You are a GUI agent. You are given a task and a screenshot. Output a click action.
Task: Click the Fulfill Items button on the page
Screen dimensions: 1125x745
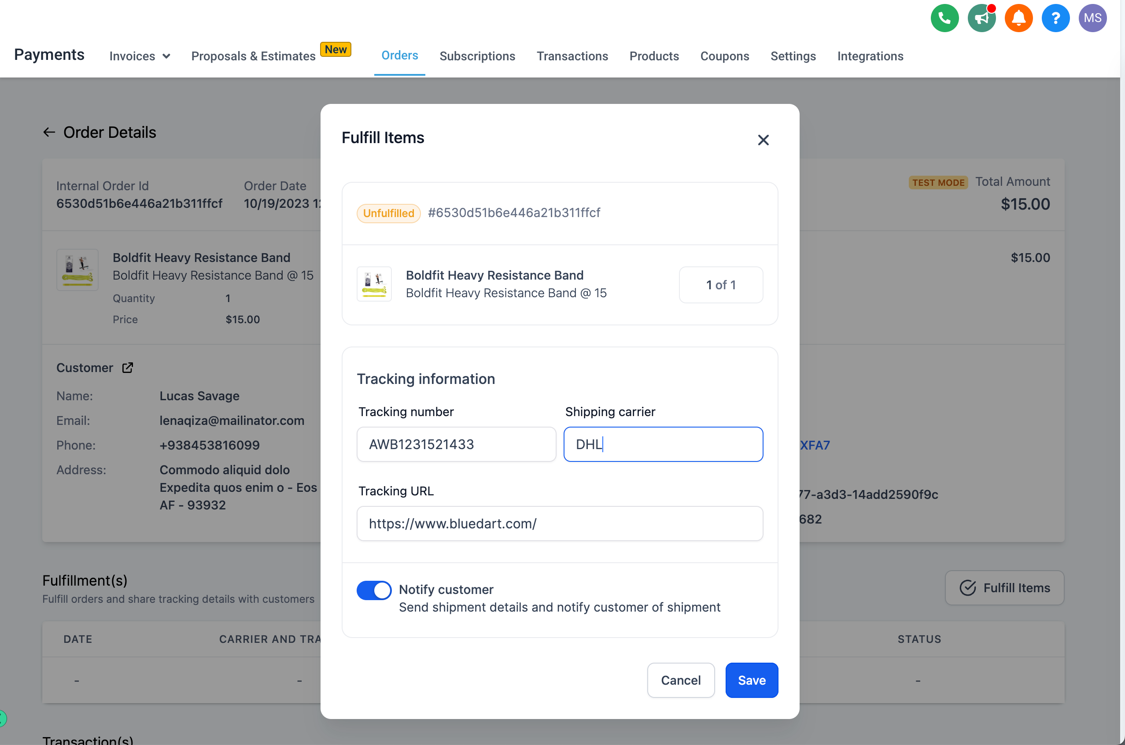pyautogui.click(x=1004, y=588)
